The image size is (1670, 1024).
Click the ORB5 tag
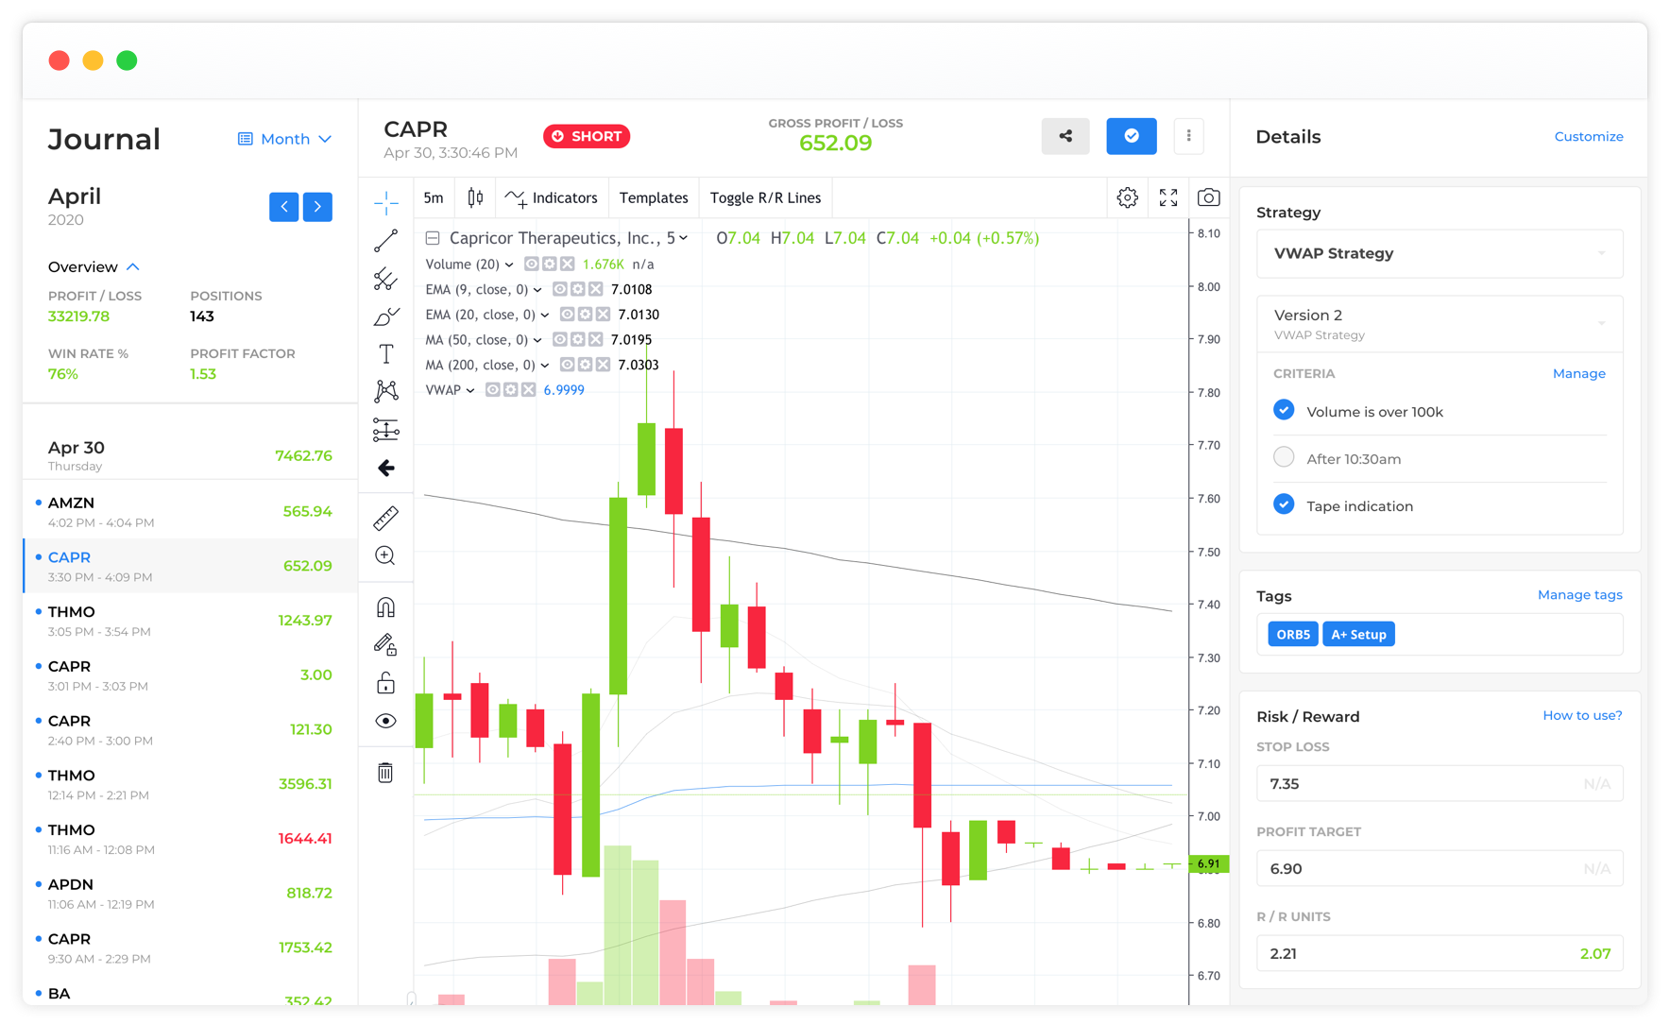point(1293,634)
